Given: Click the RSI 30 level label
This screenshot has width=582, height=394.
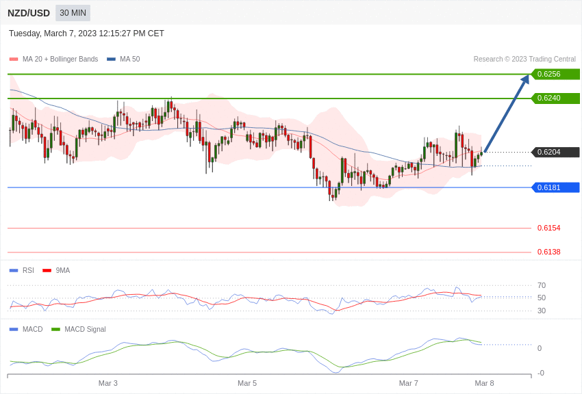Looking at the screenshot, I should [x=542, y=311].
